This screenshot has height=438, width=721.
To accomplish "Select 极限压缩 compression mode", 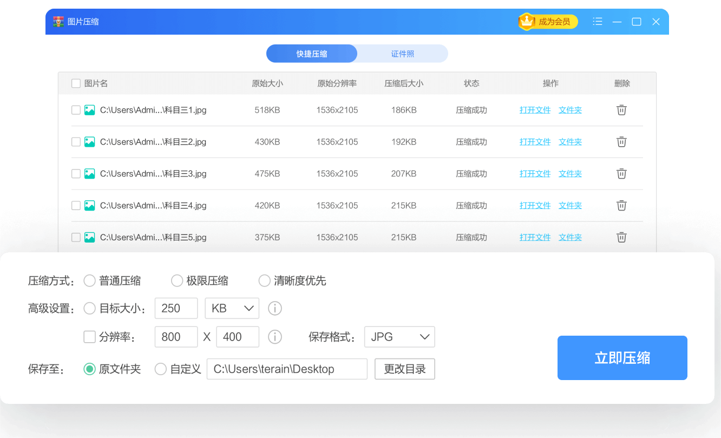I will (177, 280).
